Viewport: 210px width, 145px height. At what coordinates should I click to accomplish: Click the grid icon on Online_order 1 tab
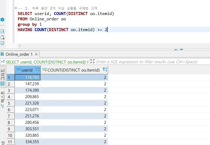point(2,54)
